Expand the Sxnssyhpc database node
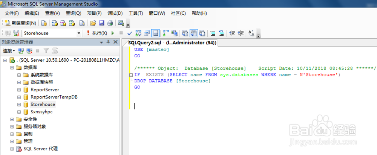Screen dimensions: 377x155 19,112
